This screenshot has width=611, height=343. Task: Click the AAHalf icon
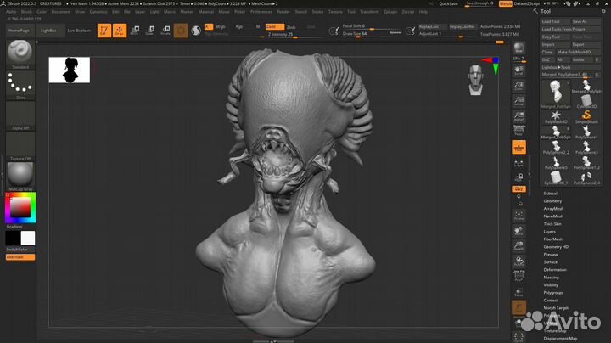pos(519,115)
